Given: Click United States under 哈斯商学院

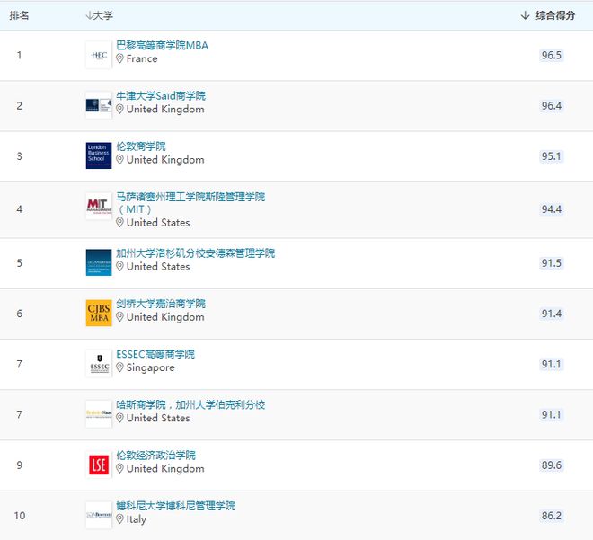Looking at the screenshot, I should 158,418.
